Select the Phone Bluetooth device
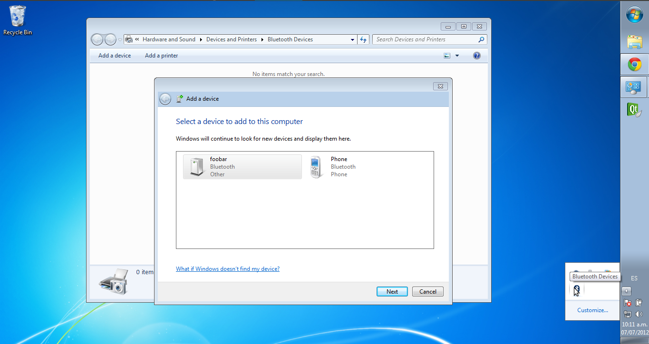This screenshot has height=344, width=649. (342, 167)
